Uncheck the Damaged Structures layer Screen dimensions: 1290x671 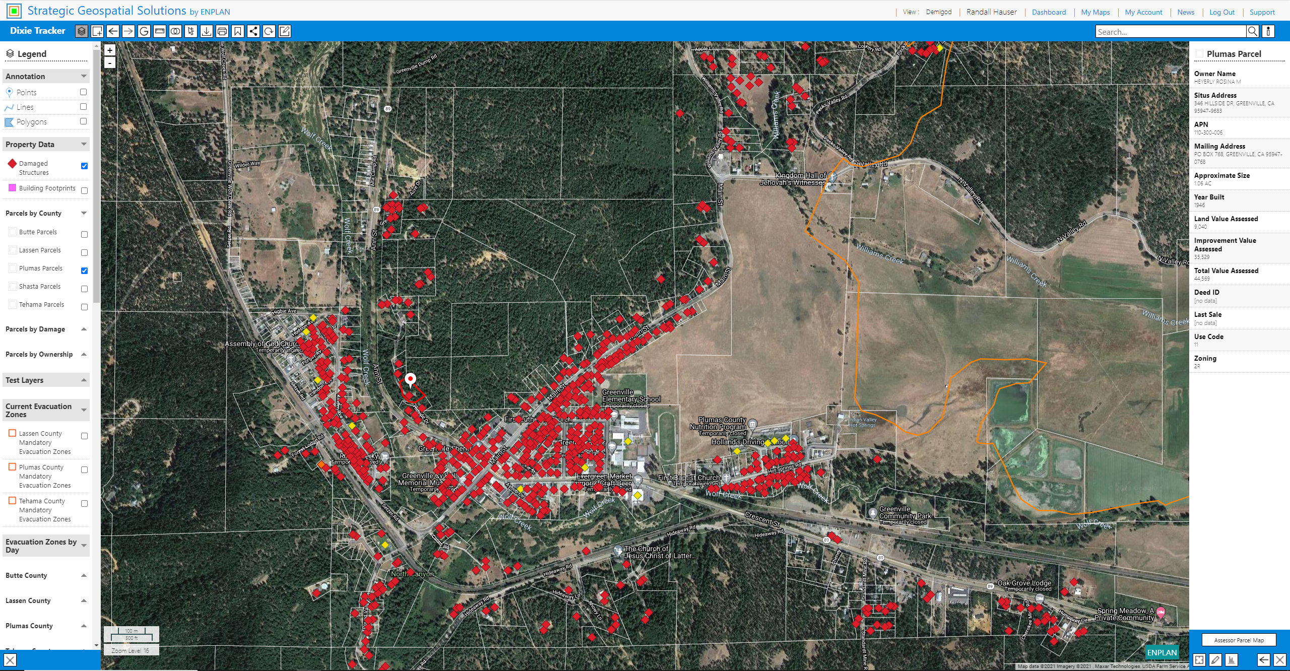(84, 166)
